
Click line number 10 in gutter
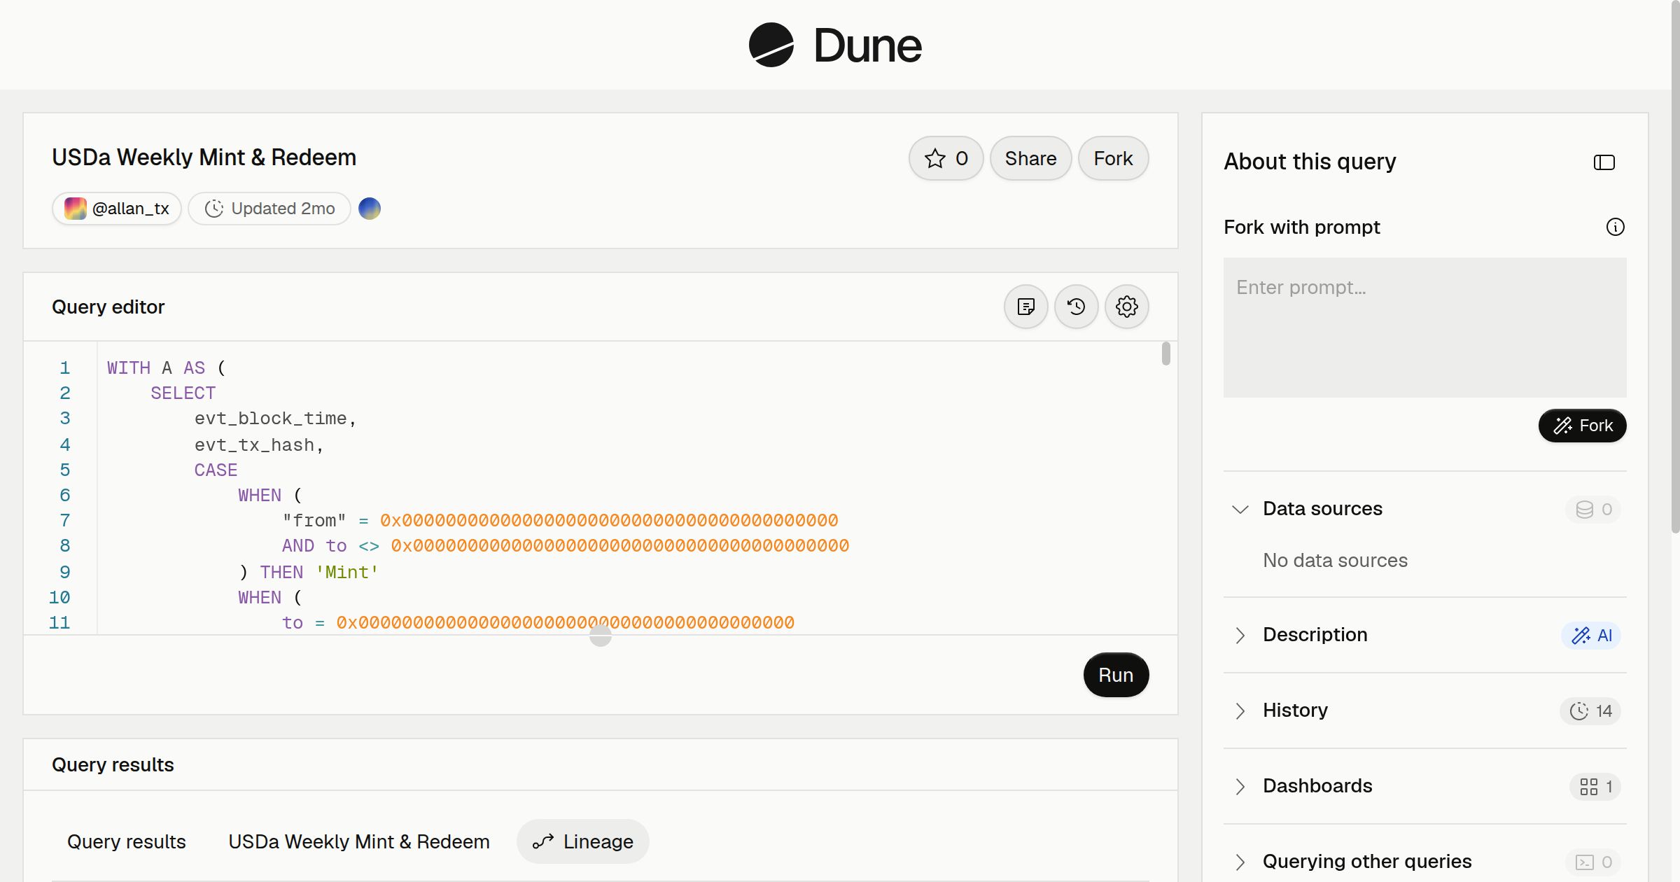click(x=59, y=598)
